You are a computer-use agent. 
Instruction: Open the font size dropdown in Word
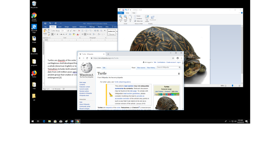(x=66, y=31)
